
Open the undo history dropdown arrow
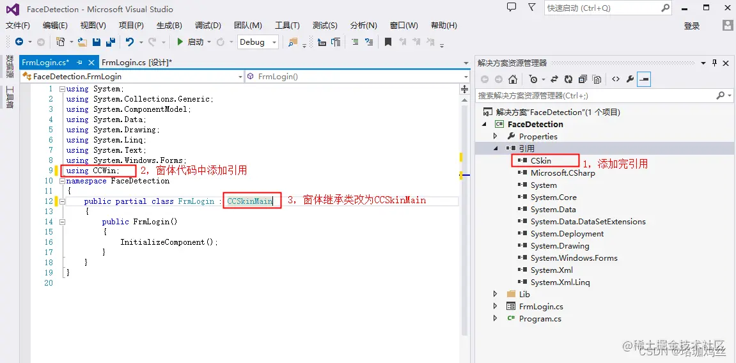pos(140,42)
